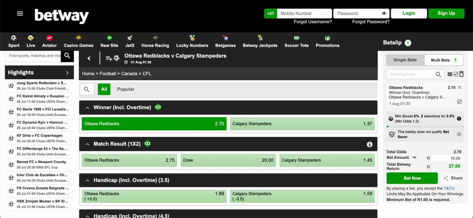The height and width of the screenshot is (218, 473).
Task: Search the booking code with magnifier
Action: point(438,74)
